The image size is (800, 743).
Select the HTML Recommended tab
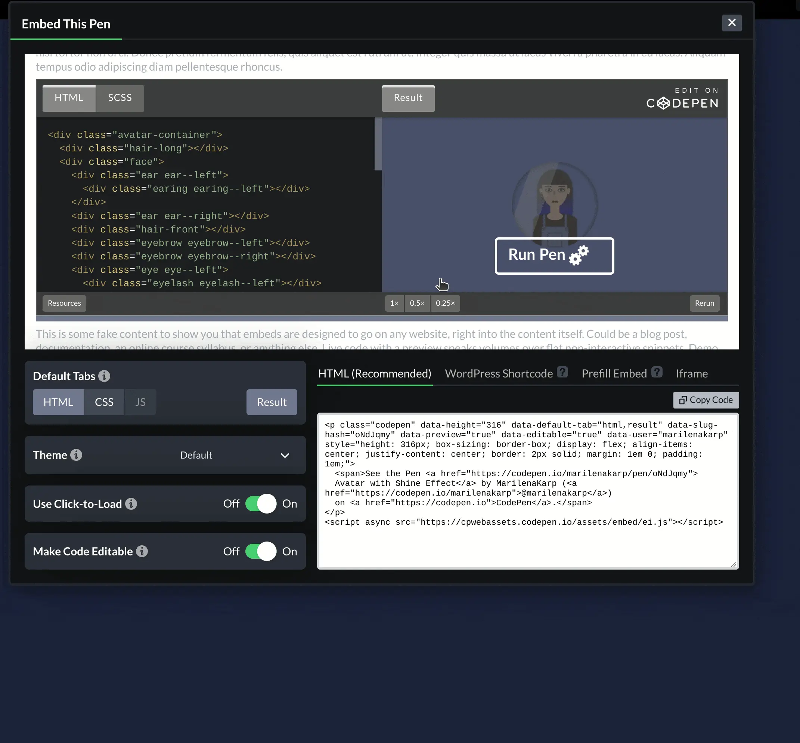click(374, 373)
